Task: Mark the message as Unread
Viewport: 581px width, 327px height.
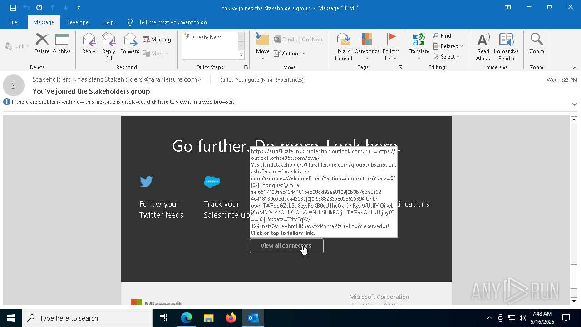Action: (344, 46)
